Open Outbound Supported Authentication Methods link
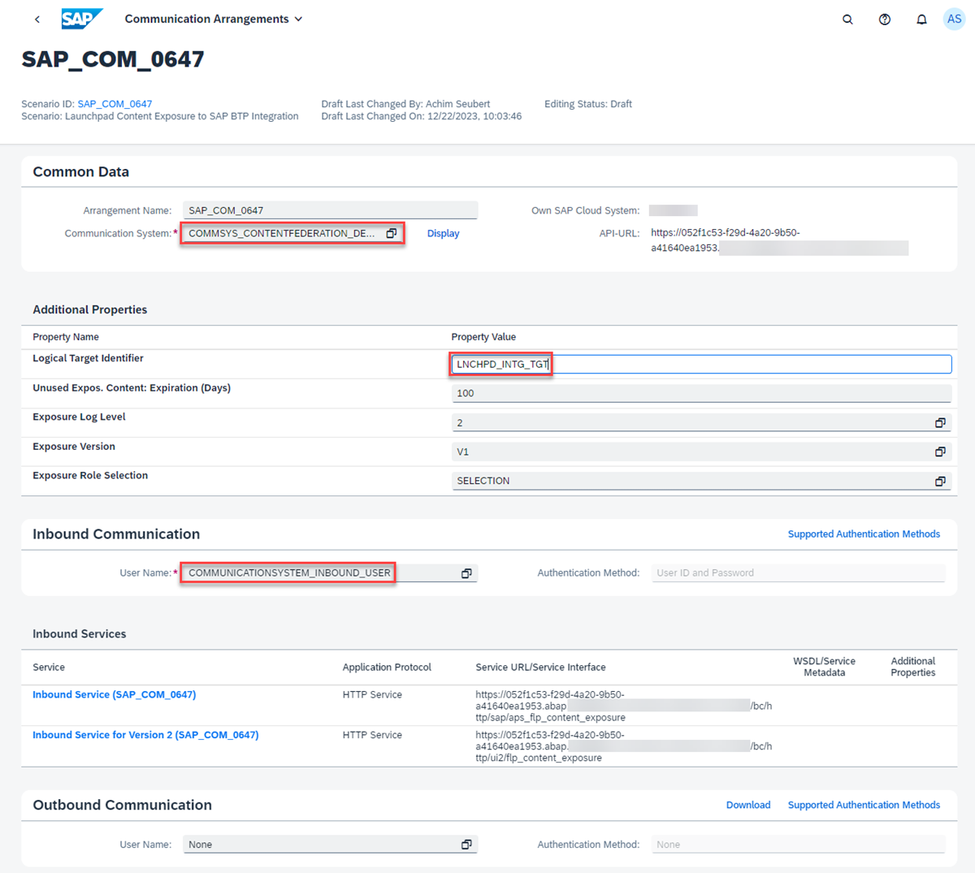 tap(864, 805)
